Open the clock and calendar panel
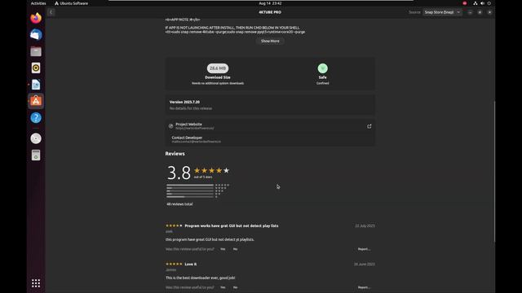522x293 pixels. pyautogui.click(x=270, y=3)
